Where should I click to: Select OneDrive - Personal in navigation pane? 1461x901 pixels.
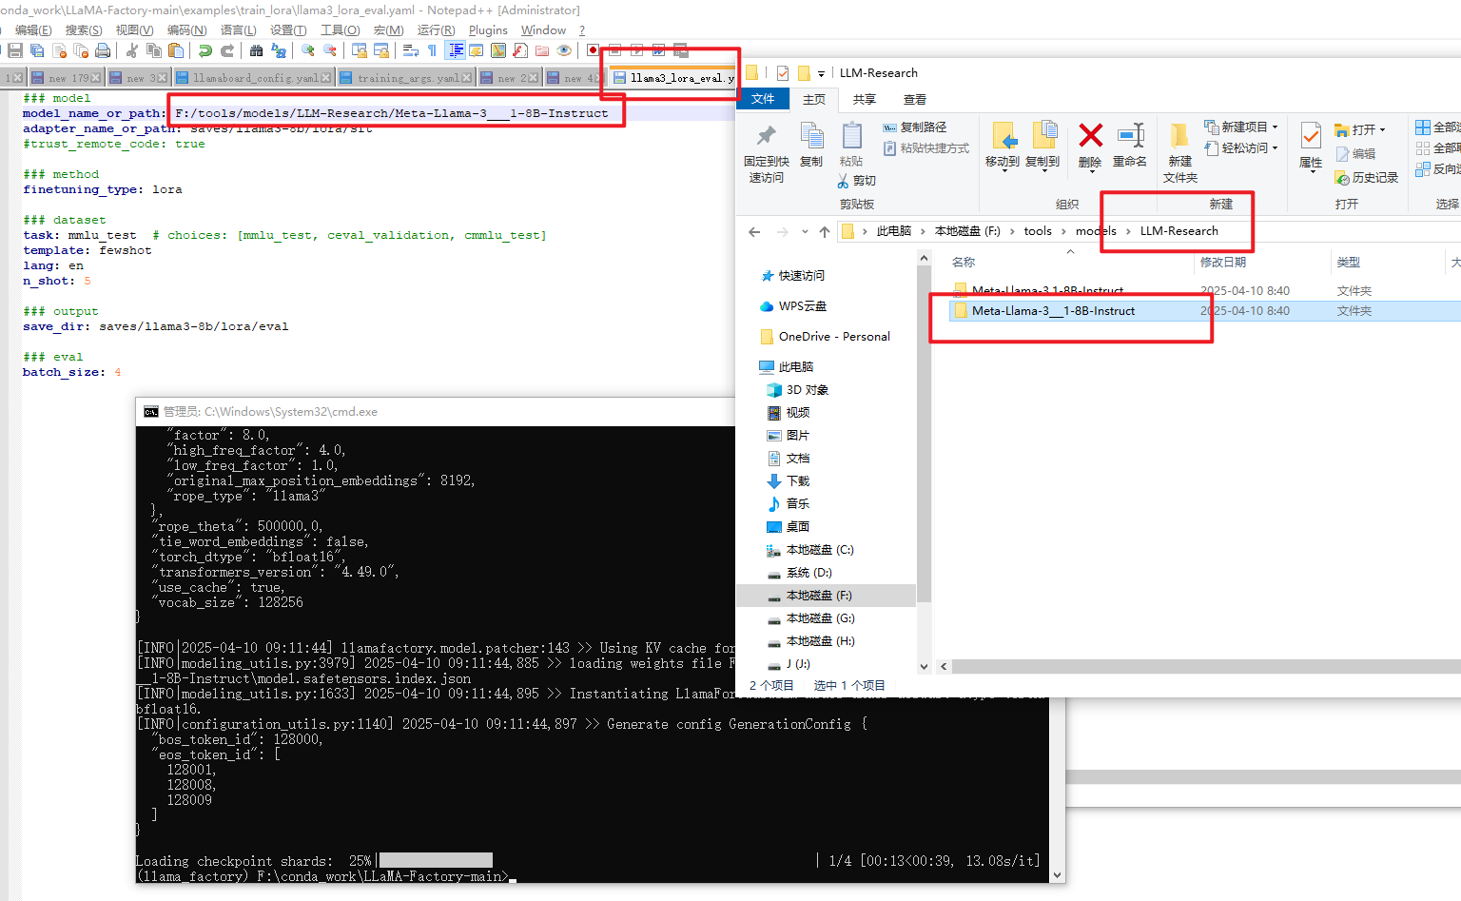(826, 337)
